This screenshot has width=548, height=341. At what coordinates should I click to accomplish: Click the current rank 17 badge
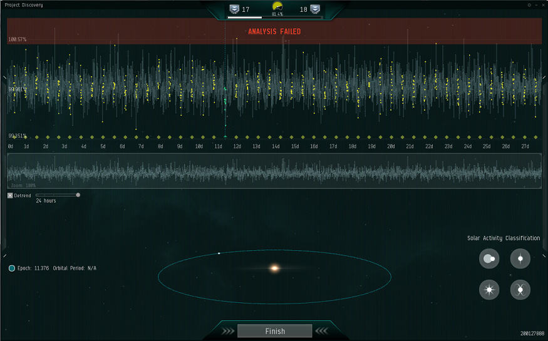tap(234, 9)
